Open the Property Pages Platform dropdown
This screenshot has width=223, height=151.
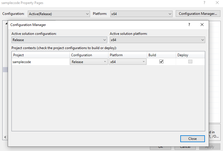(141, 14)
